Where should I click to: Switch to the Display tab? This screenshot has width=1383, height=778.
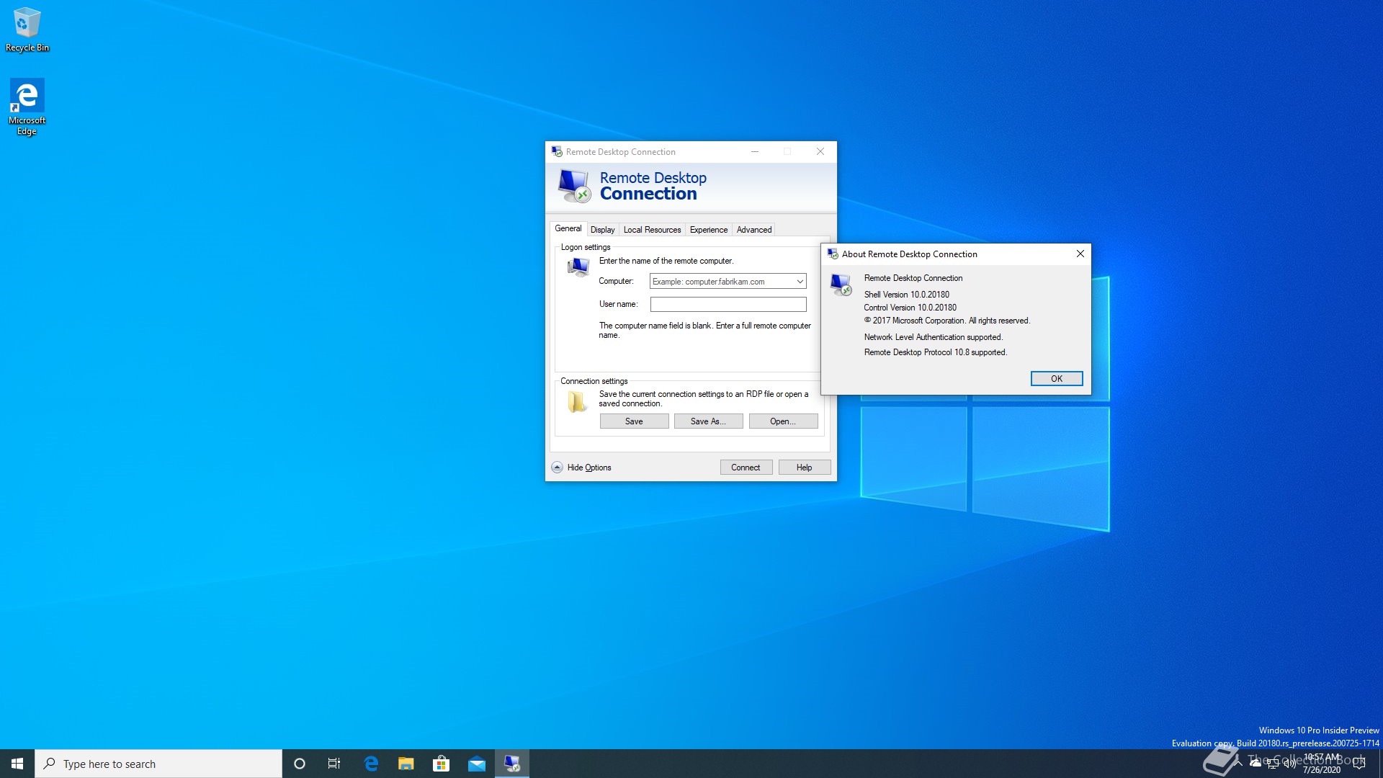(602, 230)
